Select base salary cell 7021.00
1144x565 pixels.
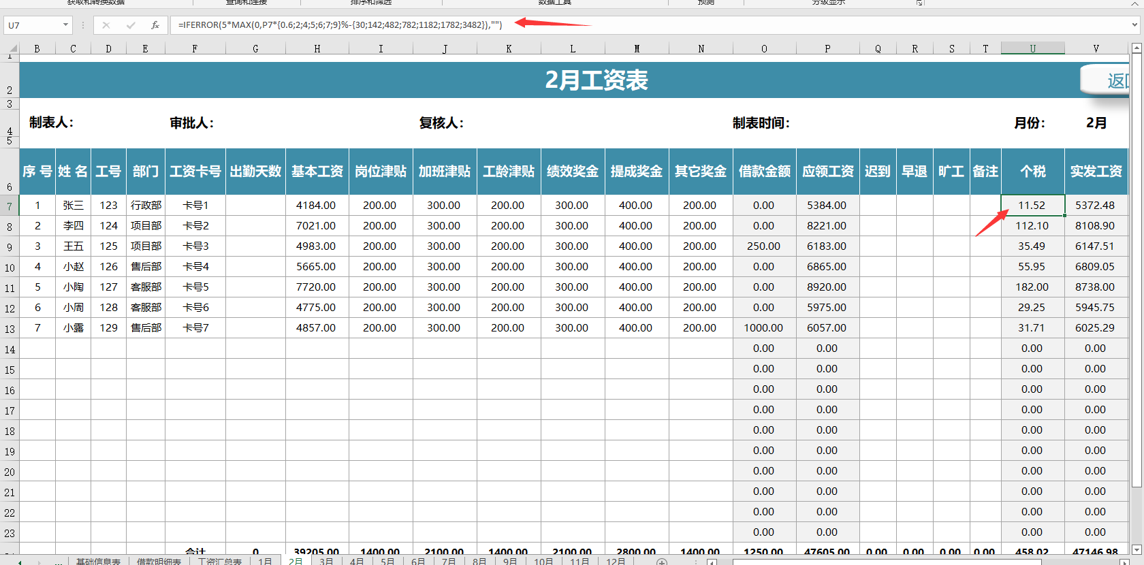(x=317, y=226)
